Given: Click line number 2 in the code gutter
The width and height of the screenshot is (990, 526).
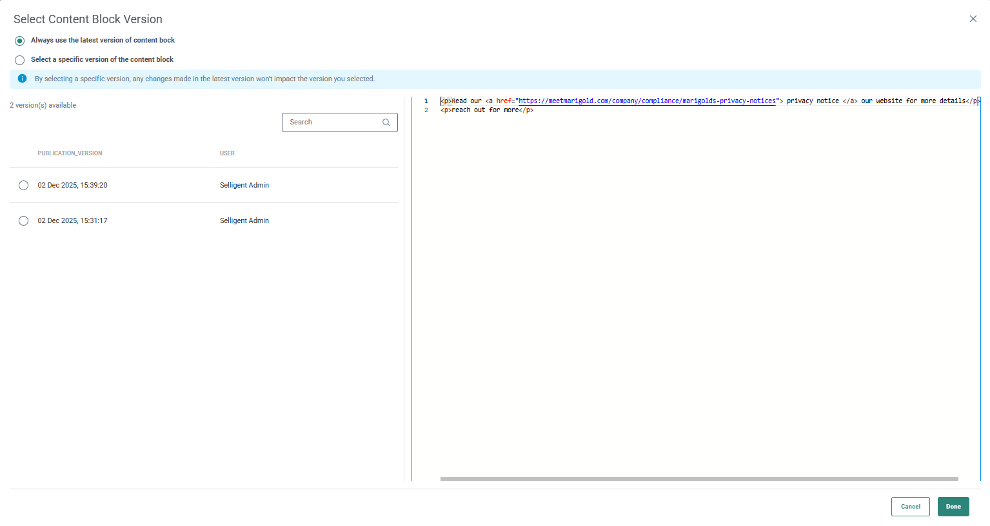Looking at the screenshot, I should [426, 110].
